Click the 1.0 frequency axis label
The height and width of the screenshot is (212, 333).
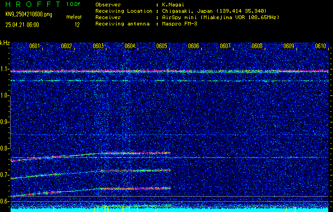click(4, 96)
